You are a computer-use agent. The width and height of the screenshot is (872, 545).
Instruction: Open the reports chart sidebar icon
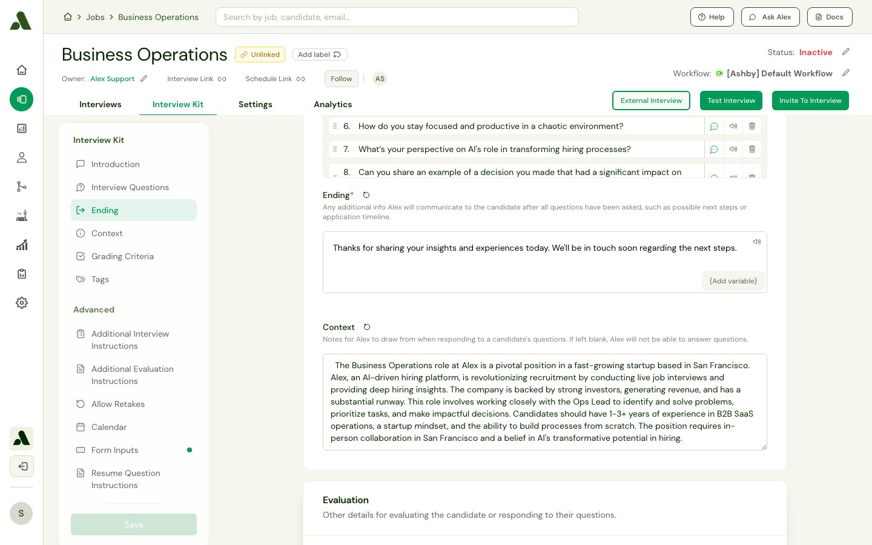coord(22,128)
